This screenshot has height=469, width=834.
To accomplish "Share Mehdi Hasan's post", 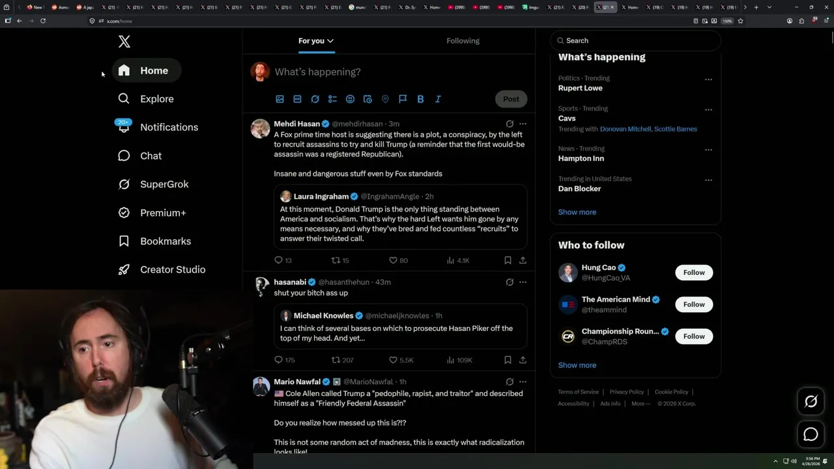I will [523, 261].
